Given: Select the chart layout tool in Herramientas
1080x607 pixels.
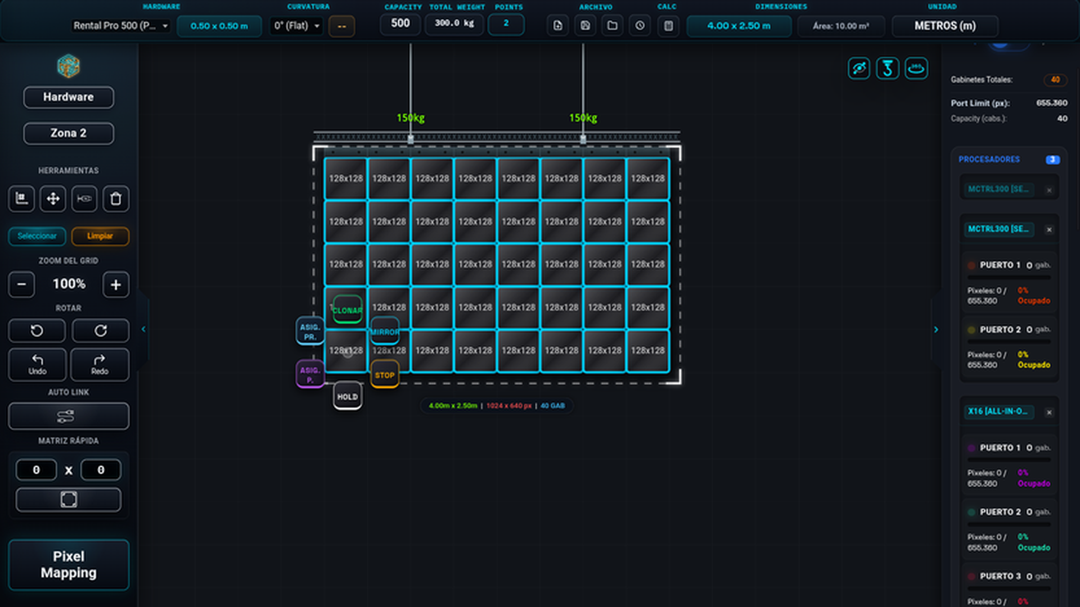Looking at the screenshot, I should point(21,199).
